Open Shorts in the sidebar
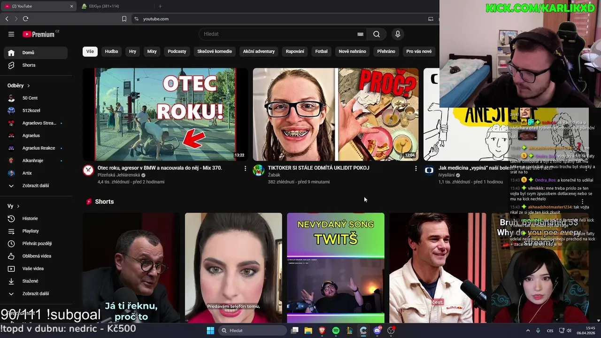Screen dimensions: 601x338 pos(36,65)
